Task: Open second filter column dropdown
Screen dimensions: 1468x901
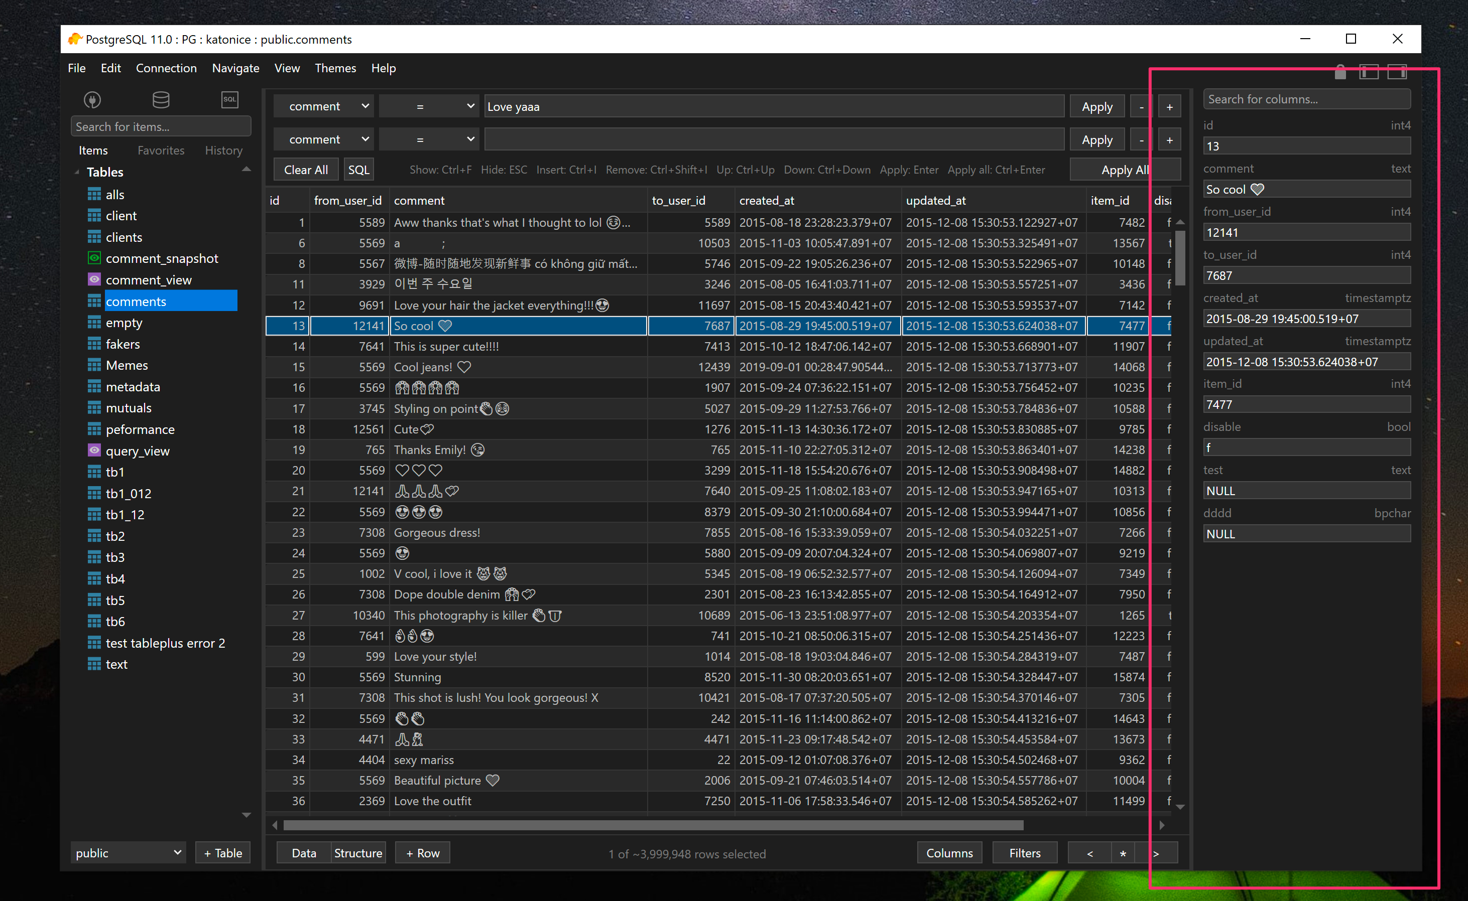Action: [324, 139]
